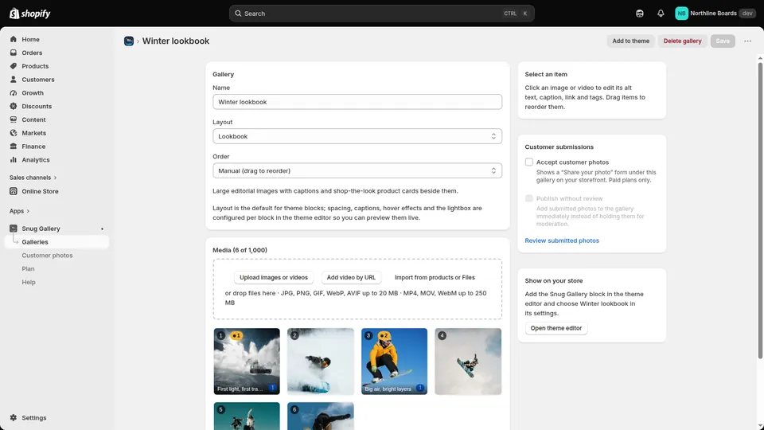Screen dimensions: 764x430
Task: Select thumbnail 5 in media grid
Action: 247,416
